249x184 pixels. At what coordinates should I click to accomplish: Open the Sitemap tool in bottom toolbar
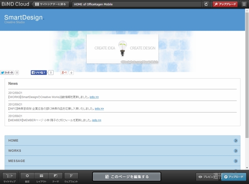coord(10,177)
